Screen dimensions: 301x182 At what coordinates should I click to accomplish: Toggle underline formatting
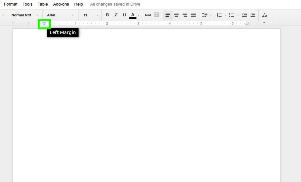click(x=124, y=15)
